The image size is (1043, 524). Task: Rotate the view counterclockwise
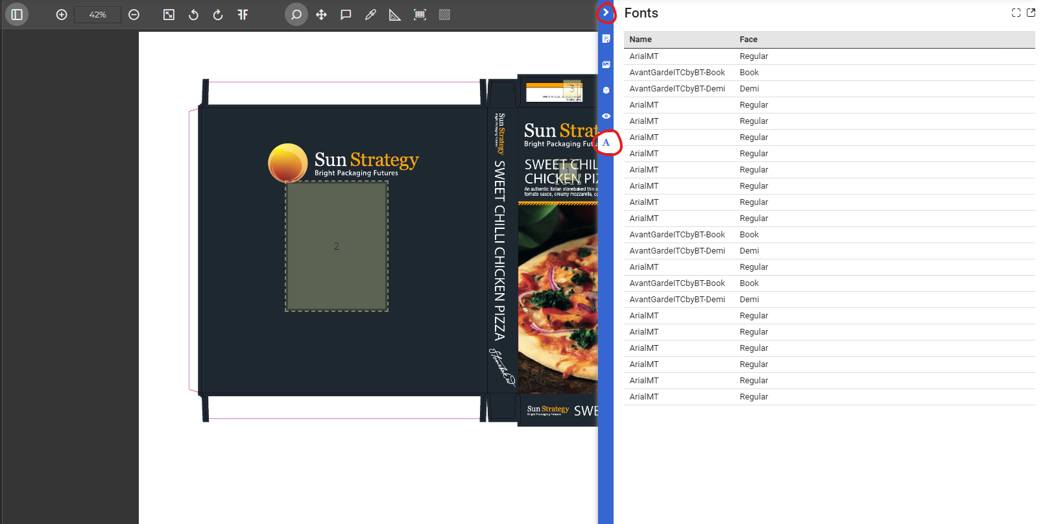click(193, 14)
